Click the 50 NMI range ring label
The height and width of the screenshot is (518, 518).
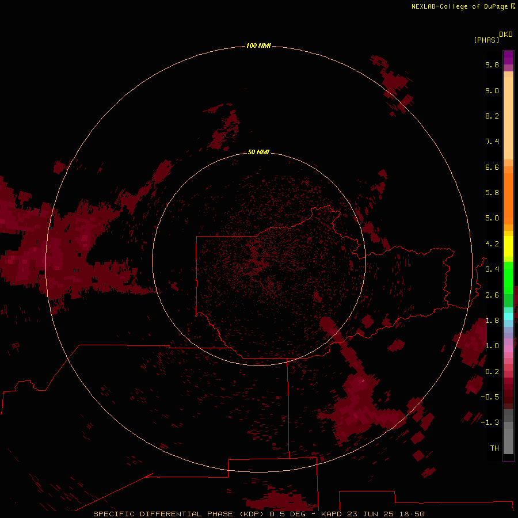pyautogui.click(x=258, y=152)
